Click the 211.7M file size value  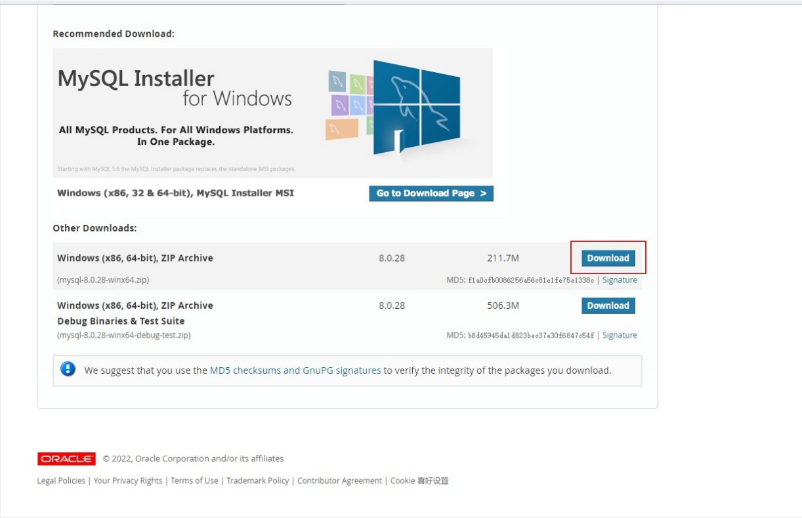[503, 258]
